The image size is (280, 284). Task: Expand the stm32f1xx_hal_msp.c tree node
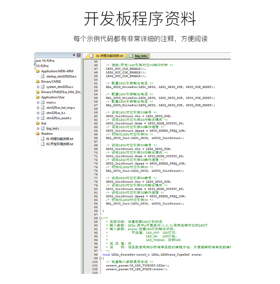(38, 107)
